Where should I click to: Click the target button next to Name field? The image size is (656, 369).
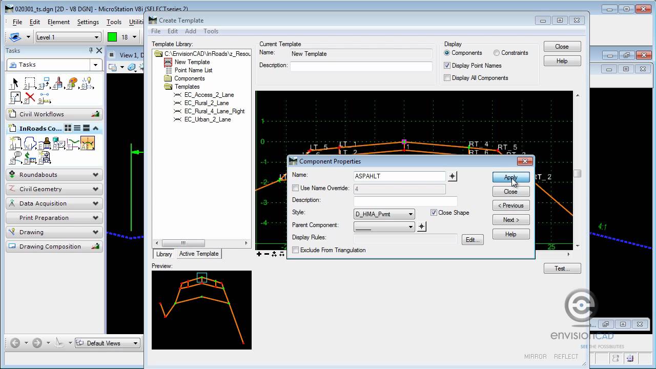[452, 176]
